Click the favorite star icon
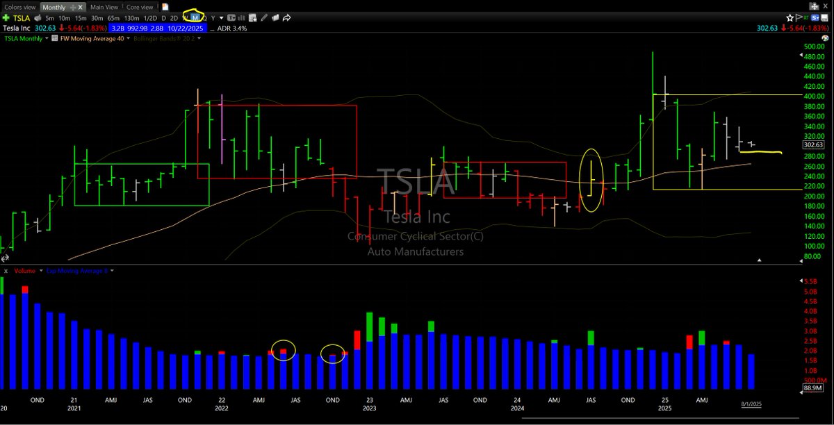 pos(790,18)
